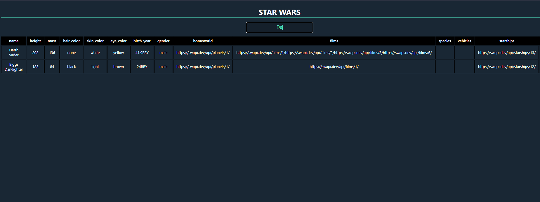Click skin color cell "light"
540x202 pixels.
point(95,67)
